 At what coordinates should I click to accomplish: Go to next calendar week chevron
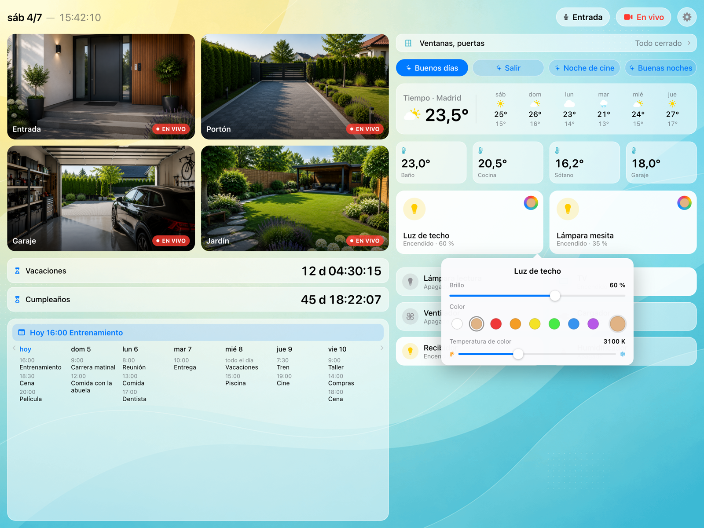tap(381, 348)
